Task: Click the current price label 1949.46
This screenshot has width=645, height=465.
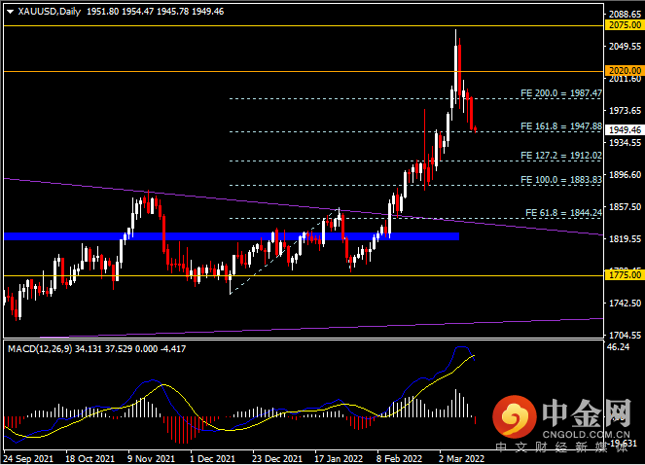Action: point(625,130)
